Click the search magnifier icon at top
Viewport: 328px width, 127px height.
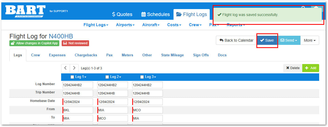303,8
